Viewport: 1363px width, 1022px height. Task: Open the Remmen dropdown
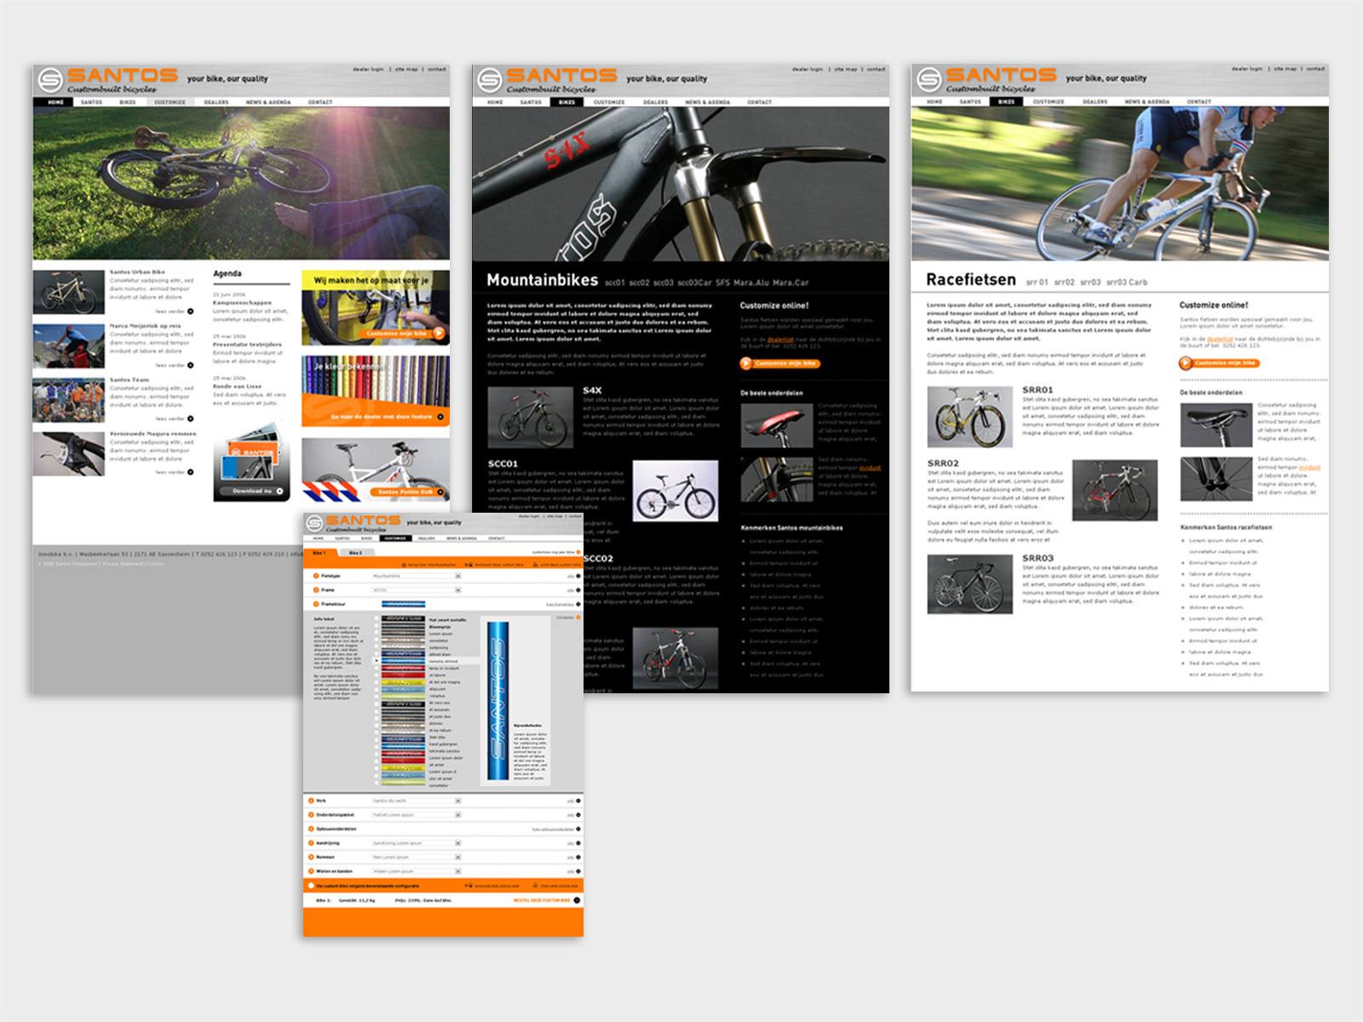[416, 857]
